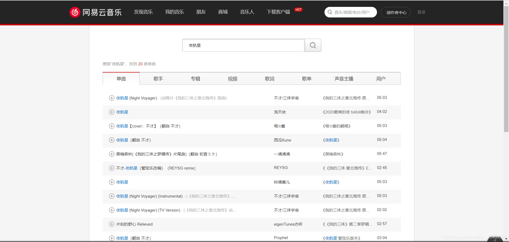Open artist Prophet
This screenshot has height=242, width=509.
coord(281,238)
